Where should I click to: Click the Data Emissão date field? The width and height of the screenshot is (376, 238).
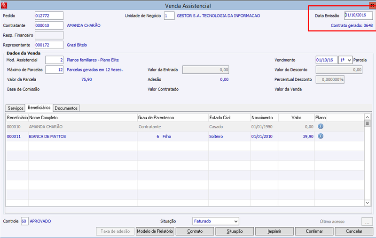point(358,15)
